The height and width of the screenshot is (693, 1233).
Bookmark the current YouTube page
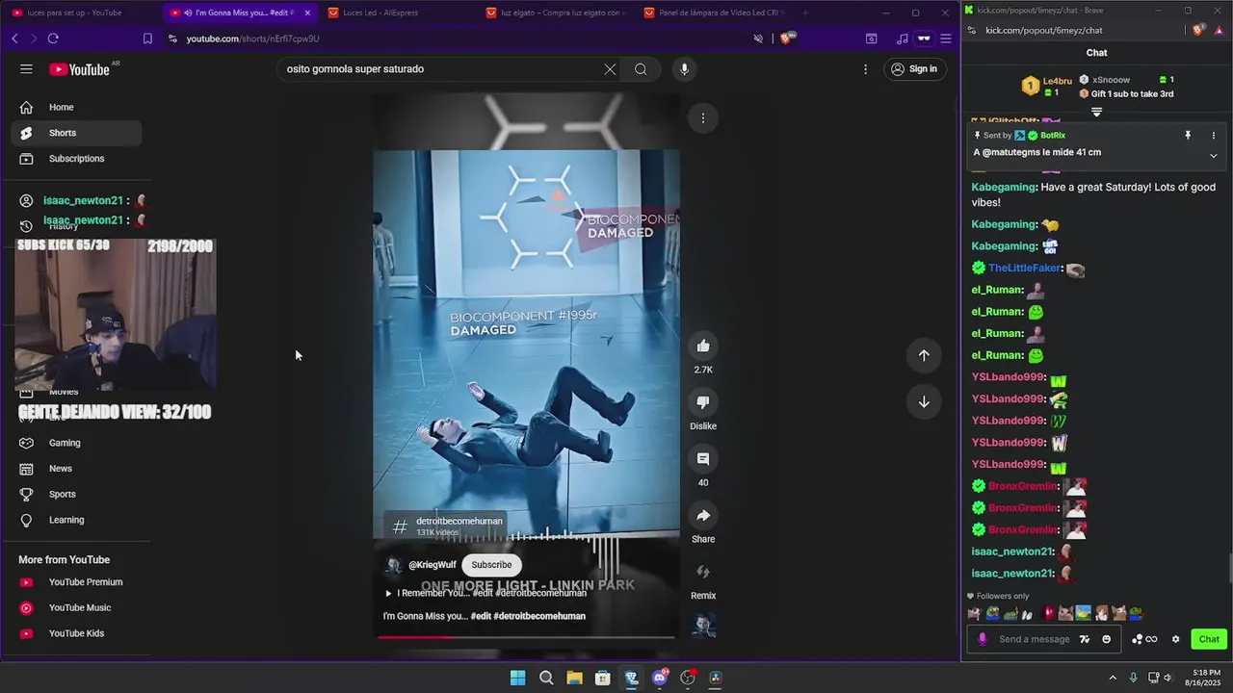point(147,38)
